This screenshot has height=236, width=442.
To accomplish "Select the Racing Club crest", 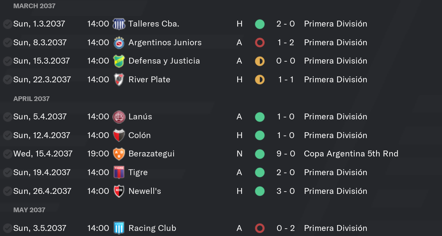I will (119, 228).
